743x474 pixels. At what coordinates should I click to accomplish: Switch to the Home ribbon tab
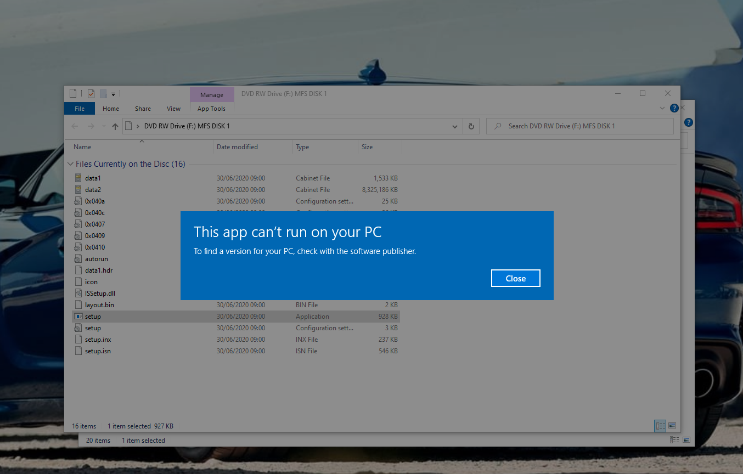111,109
